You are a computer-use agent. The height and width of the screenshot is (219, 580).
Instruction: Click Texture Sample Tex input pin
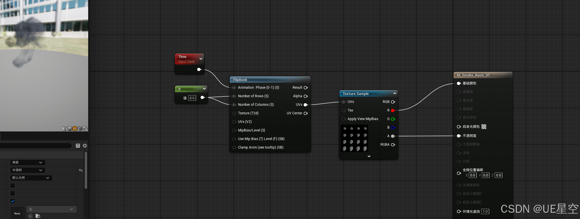tap(344, 110)
